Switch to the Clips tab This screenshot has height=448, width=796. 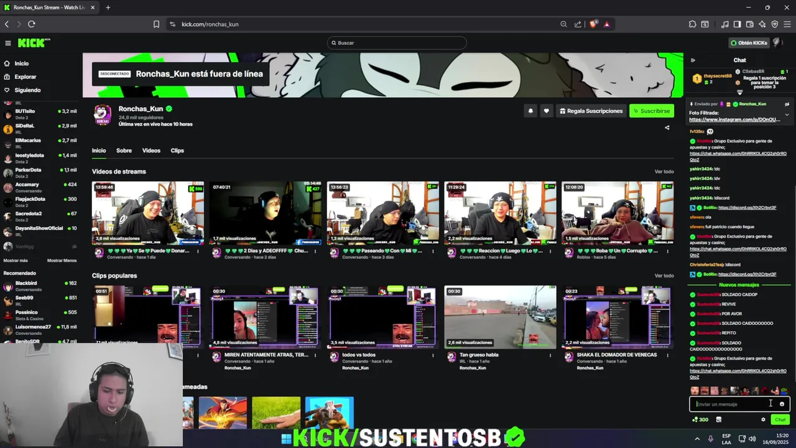pyautogui.click(x=177, y=151)
